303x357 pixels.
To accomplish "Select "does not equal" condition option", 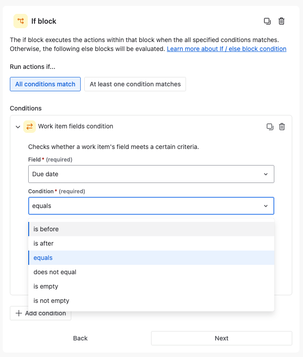I will (151, 272).
